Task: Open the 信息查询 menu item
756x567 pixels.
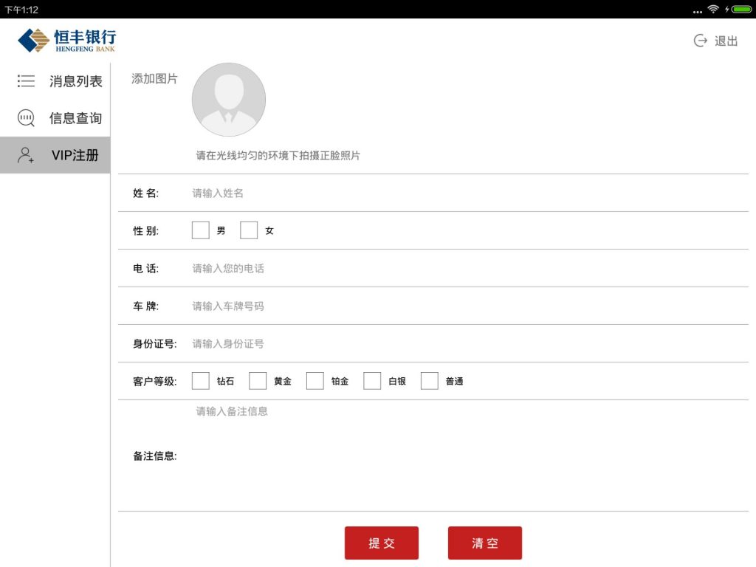Action: 75,118
